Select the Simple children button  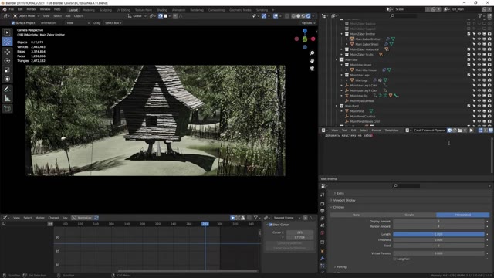coord(409,215)
